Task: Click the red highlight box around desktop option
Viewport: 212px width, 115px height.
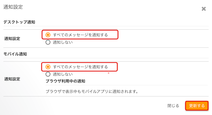Action: pyautogui.click(x=80, y=35)
